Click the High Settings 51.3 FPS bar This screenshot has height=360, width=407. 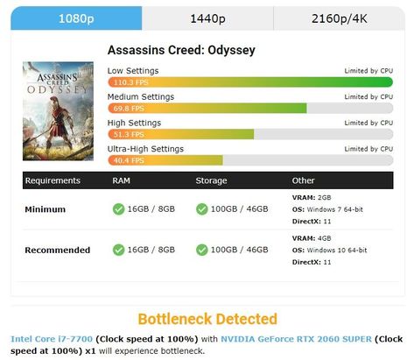pos(250,134)
